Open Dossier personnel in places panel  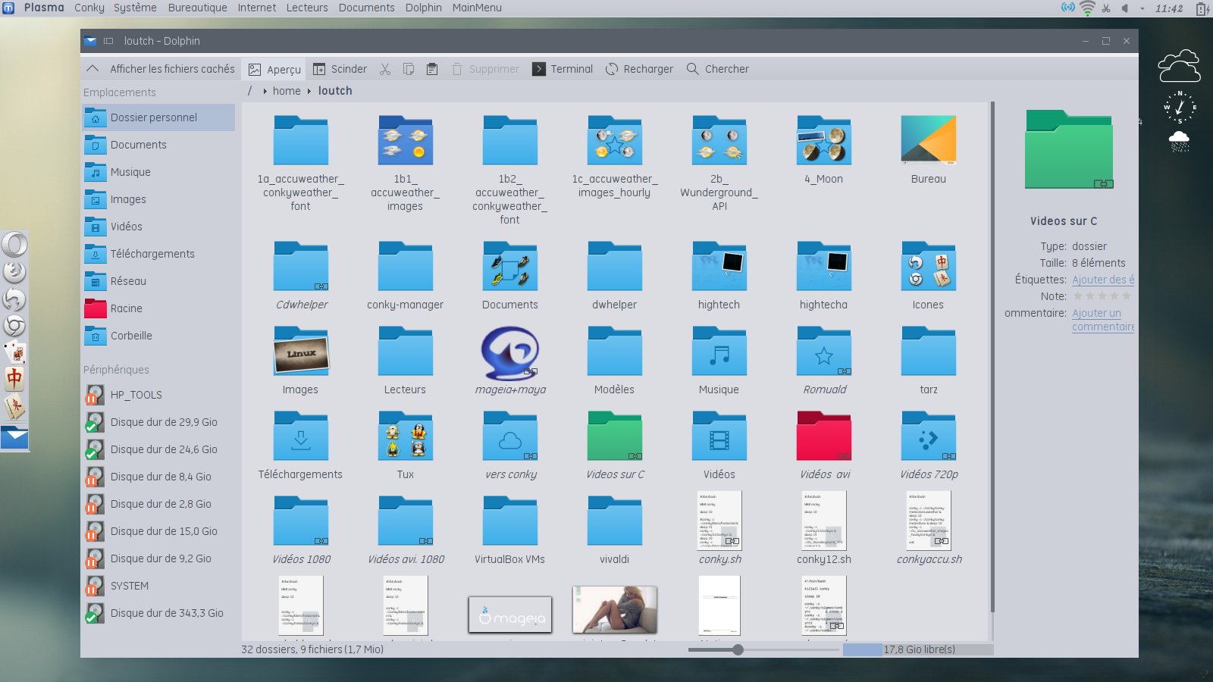(158, 117)
